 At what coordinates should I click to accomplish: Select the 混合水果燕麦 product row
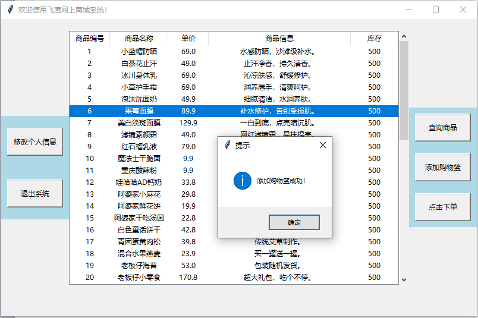[x=234, y=254]
